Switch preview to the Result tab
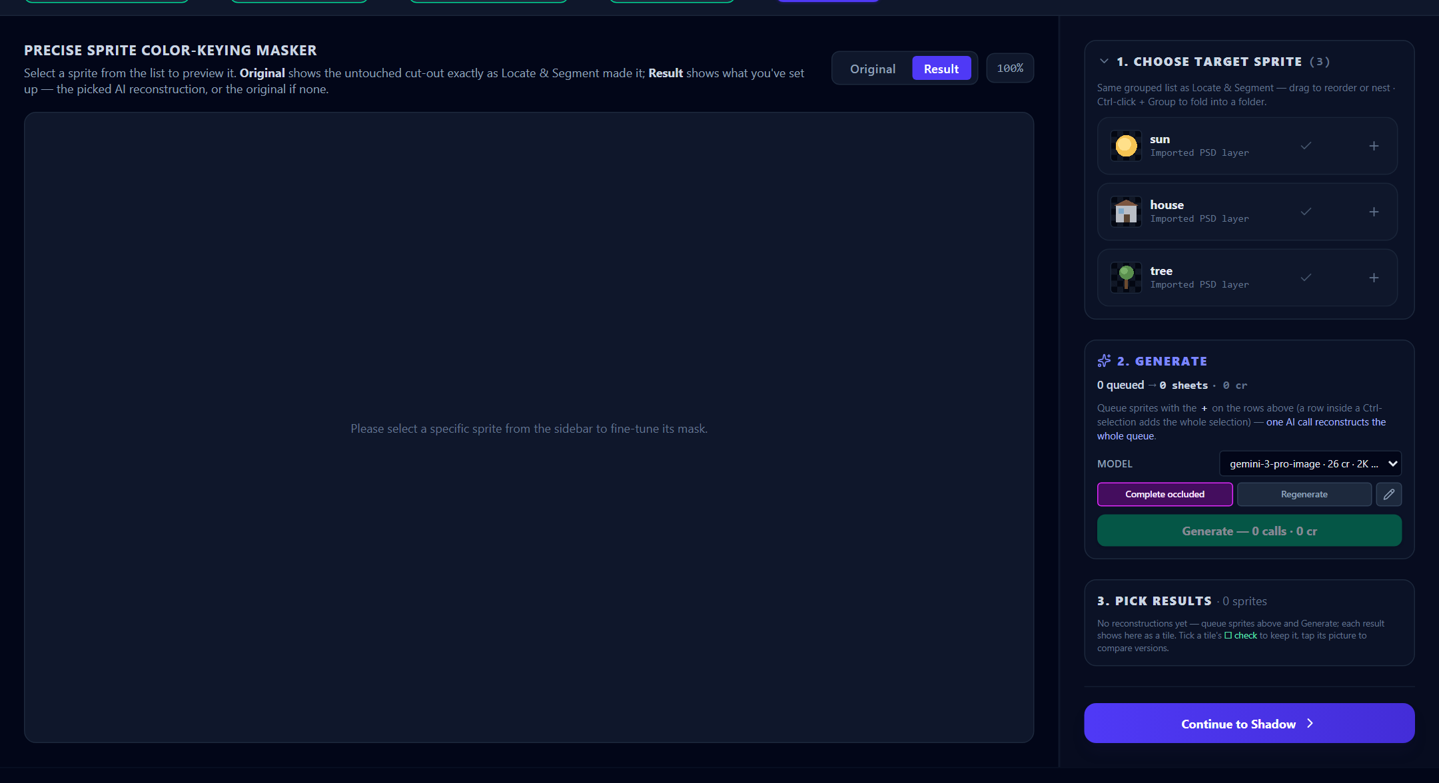 point(941,69)
